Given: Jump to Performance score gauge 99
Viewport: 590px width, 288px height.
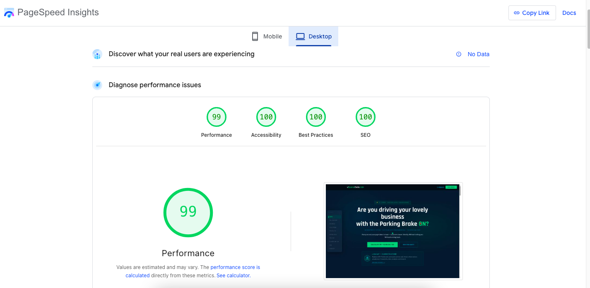Looking at the screenshot, I should pyautogui.click(x=217, y=117).
